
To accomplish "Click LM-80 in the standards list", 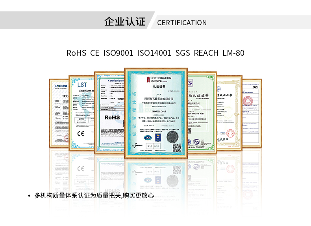I will (233, 53).
